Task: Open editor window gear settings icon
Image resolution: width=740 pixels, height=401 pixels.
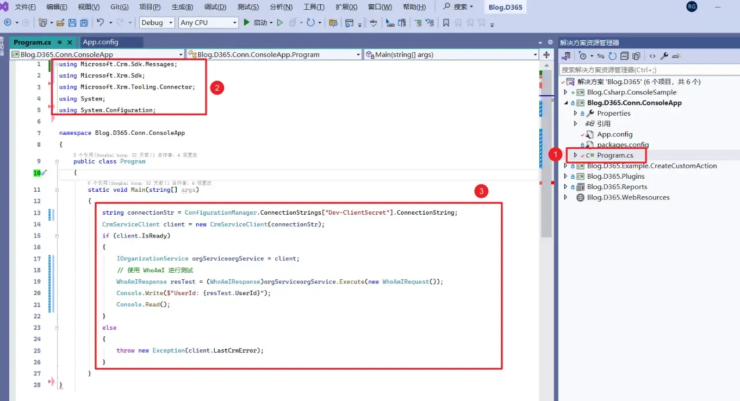Action: [550, 42]
